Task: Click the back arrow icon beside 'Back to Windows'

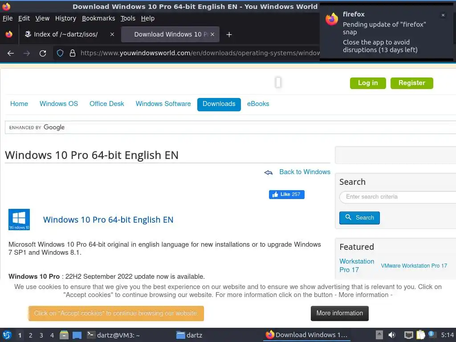Action: click(x=268, y=172)
